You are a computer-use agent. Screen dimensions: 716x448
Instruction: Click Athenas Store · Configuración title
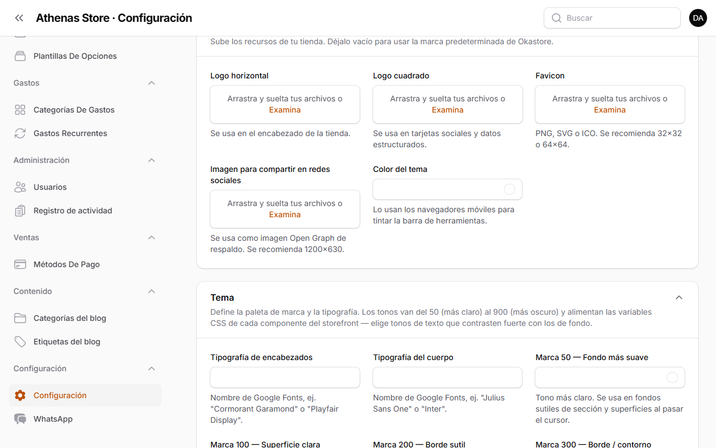click(114, 18)
